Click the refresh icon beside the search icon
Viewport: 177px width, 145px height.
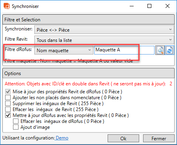coord(170,50)
